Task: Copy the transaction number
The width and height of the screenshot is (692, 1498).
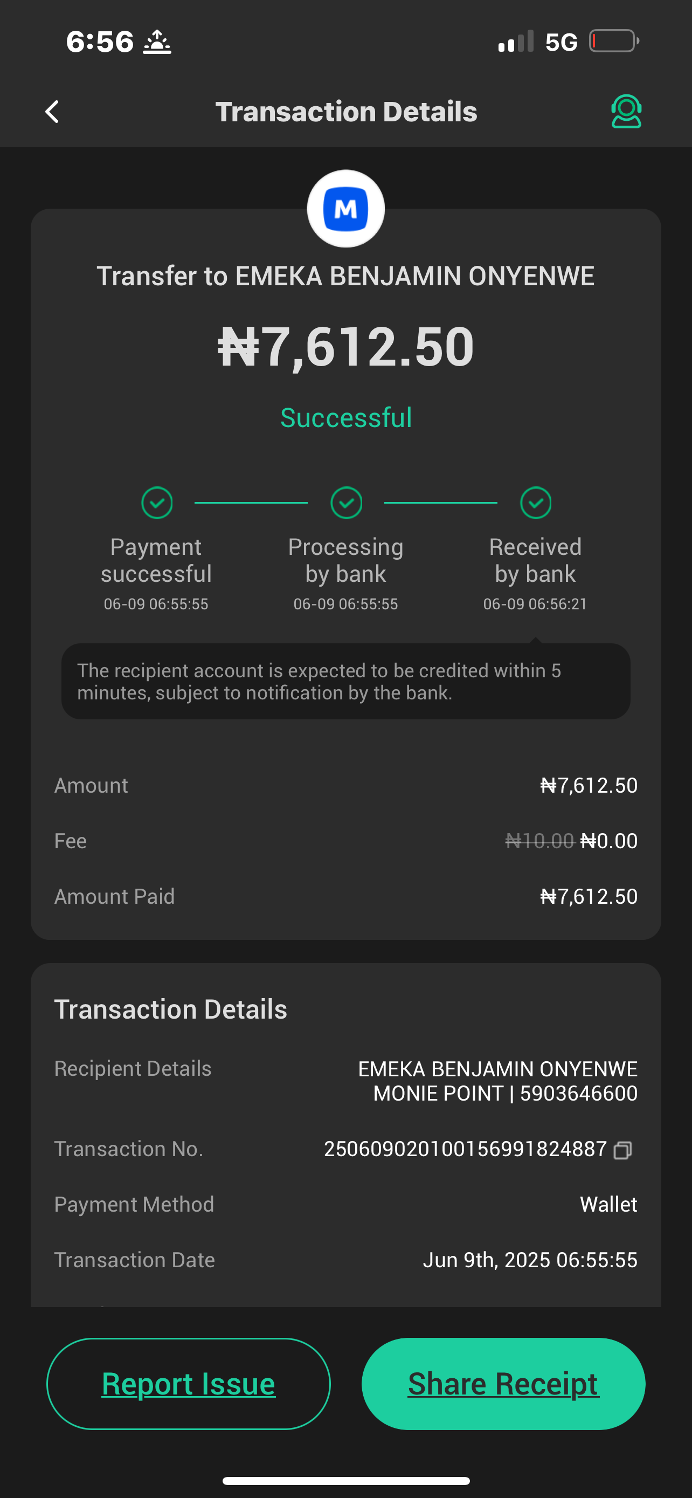Action: click(x=622, y=1150)
